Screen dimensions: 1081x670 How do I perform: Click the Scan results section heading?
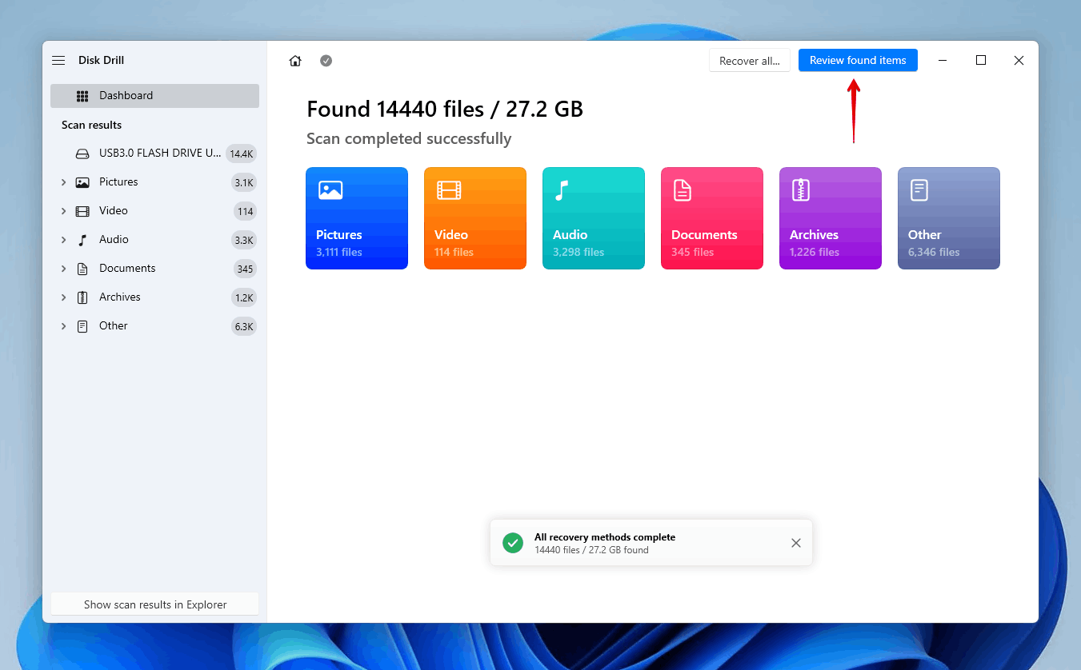tap(92, 126)
